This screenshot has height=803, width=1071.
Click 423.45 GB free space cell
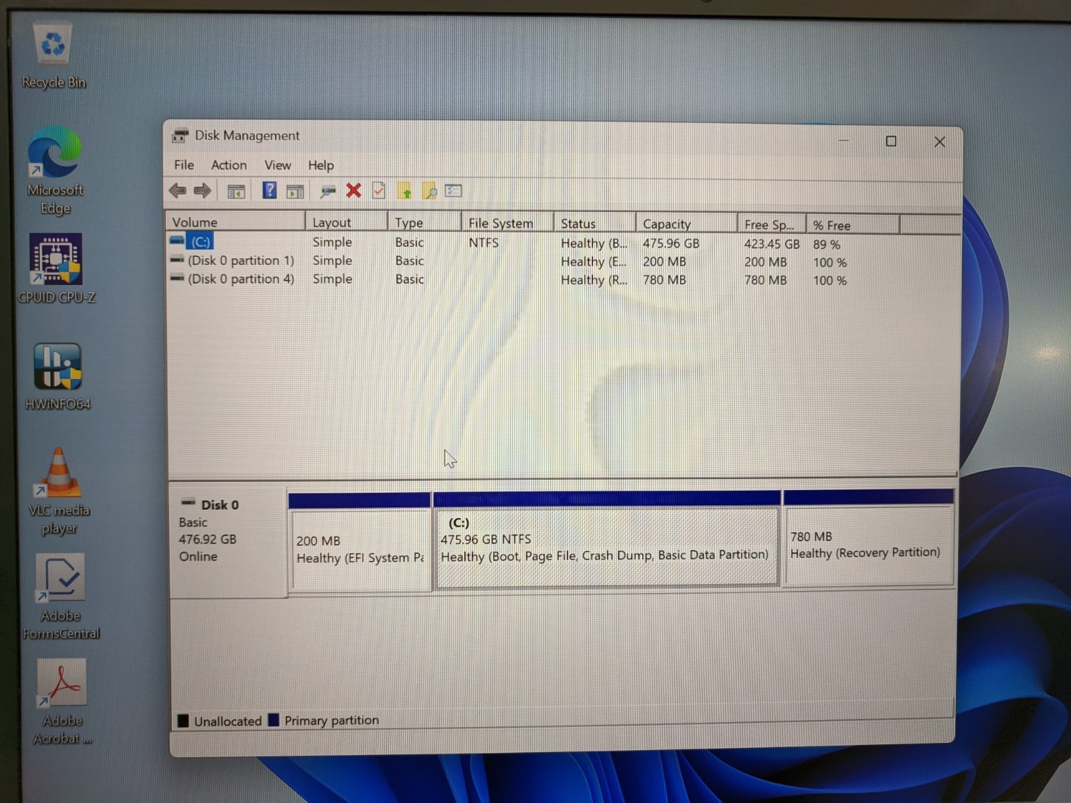point(771,244)
